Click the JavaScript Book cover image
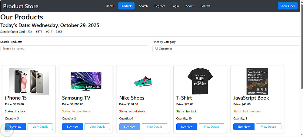303x137 pixels. coord(257,81)
